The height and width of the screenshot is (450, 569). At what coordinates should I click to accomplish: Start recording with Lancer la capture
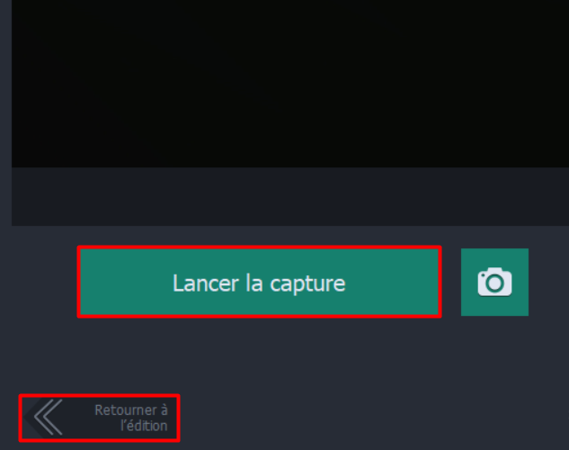point(259,282)
